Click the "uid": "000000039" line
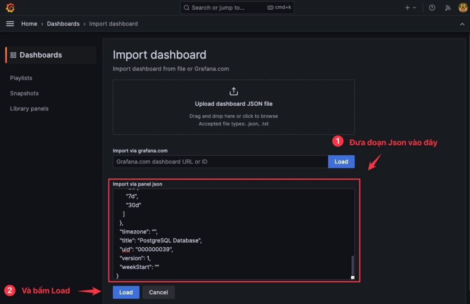470x304 pixels. pos(146,250)
